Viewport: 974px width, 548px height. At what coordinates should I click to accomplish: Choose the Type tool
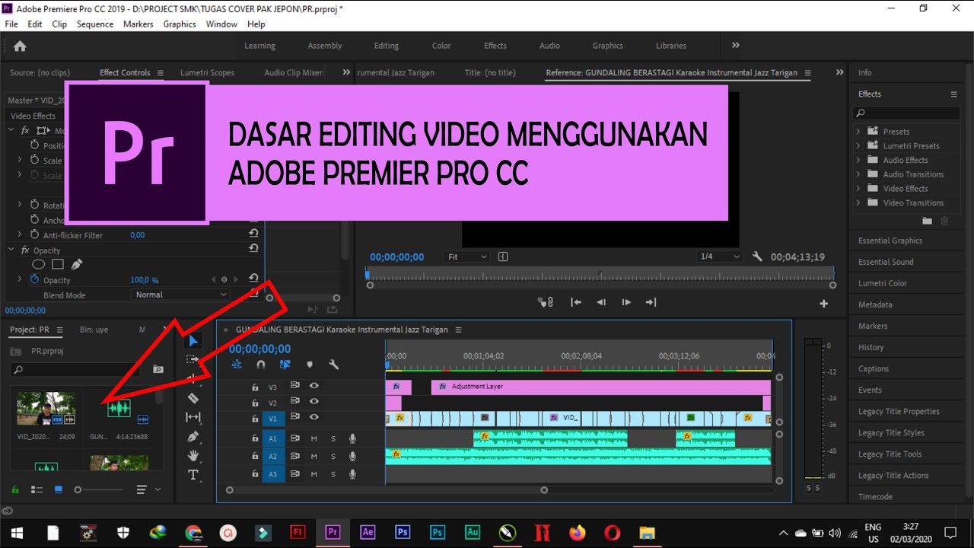tap(193, 475)
